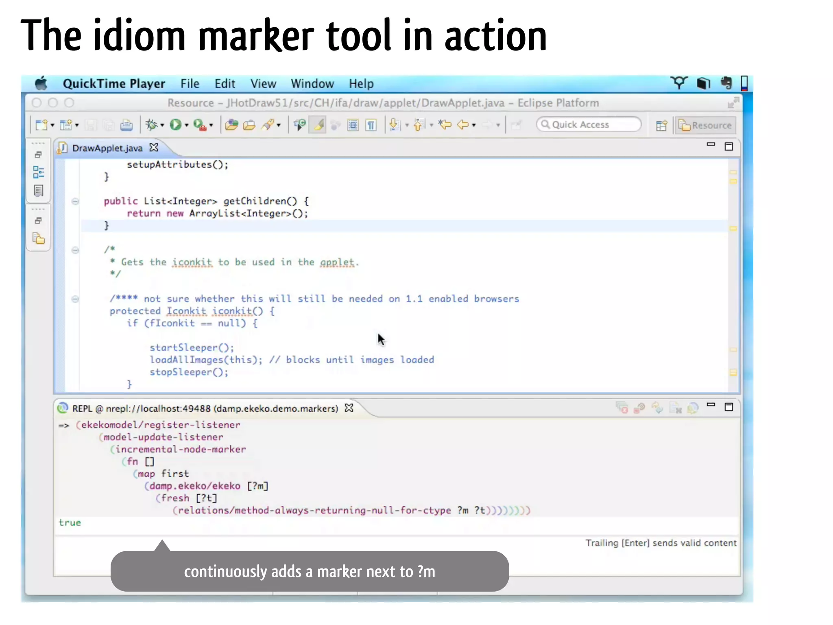
Task: Select the Resource perspective button
Action: pyautogui.click(x=705, y=125)
